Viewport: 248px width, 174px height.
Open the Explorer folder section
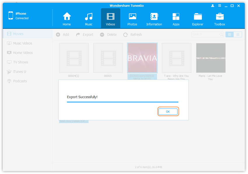pyautogui.click(x=198, y=19)
